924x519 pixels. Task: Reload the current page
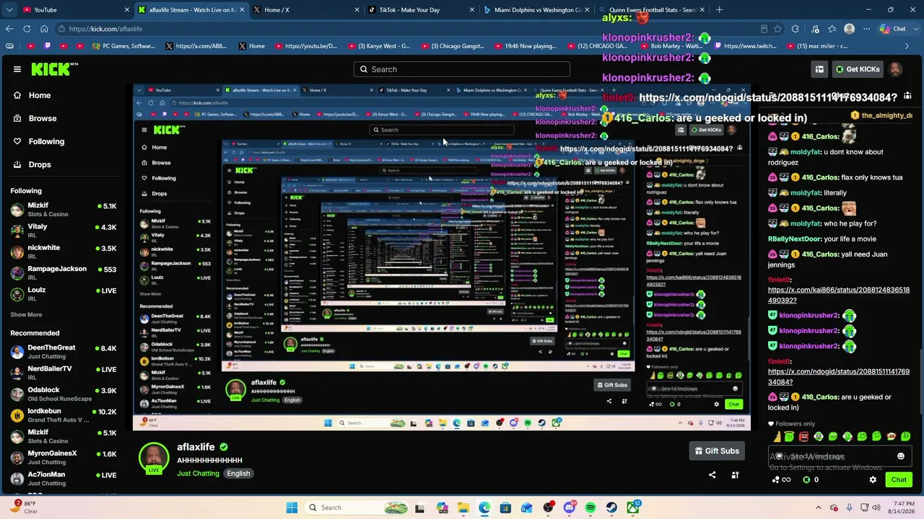click(27, 29)
